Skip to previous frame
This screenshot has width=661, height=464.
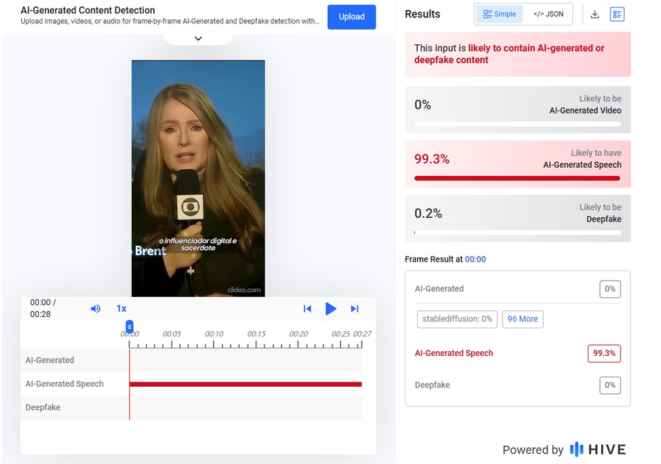(307, 309)
